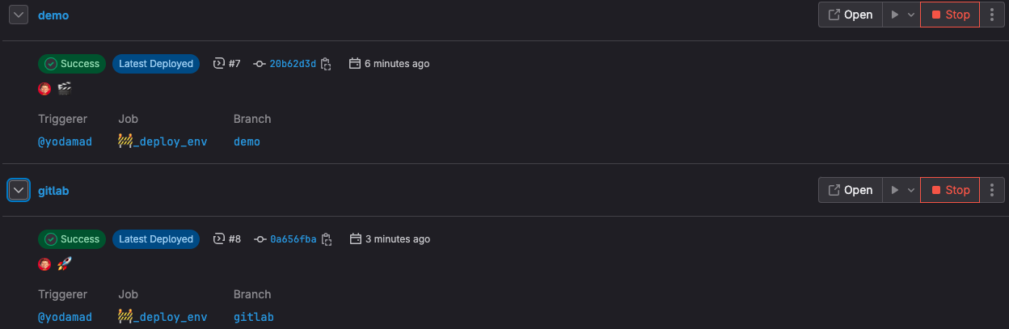Image resolution: width=1009 pixels, height=329 pixels.
Task: Open commit 20b62d3d link
Action: pyautogui.click(x=293, y=64)
